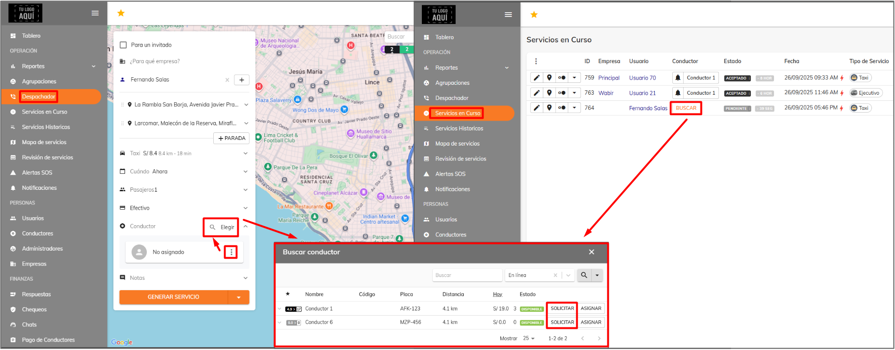
Task: Open three-dot menu on 'No asignado' card
Action: (231, 252)
